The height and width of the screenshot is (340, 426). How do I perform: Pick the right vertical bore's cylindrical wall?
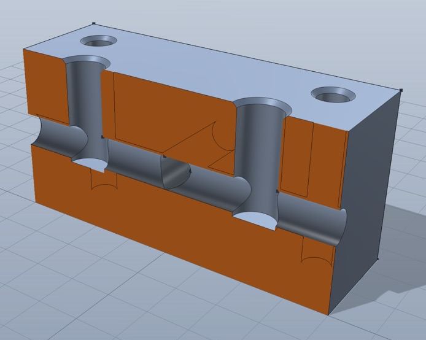click(x=258, y=160)
